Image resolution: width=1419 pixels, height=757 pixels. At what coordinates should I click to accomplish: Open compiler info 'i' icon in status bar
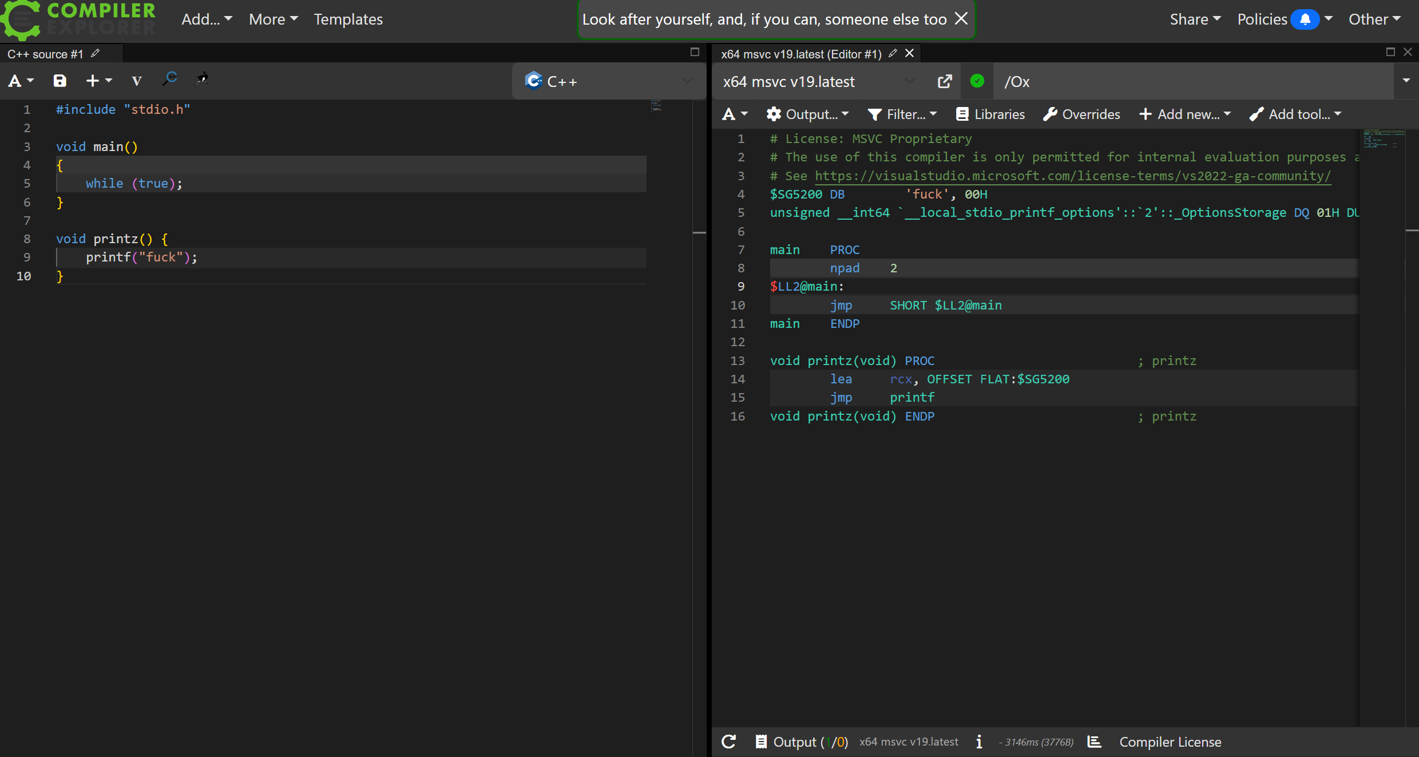pyautogui.click(x=979, y=742)
